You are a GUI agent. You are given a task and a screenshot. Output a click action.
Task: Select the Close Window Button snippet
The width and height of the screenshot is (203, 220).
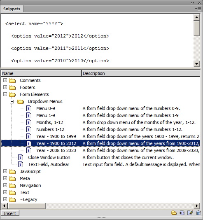pos(49,157)
